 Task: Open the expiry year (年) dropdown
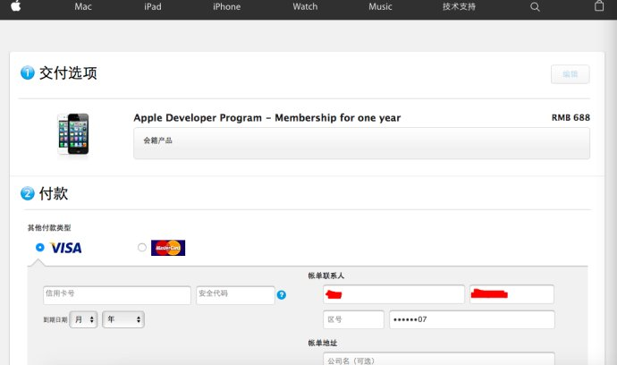pos(123,319)
